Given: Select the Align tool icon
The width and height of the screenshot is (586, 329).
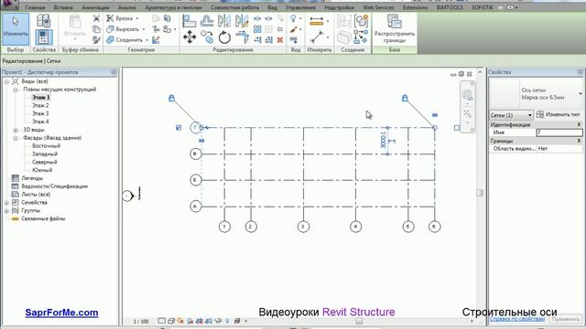Looking at the screenshot, I should click(190, 21).
